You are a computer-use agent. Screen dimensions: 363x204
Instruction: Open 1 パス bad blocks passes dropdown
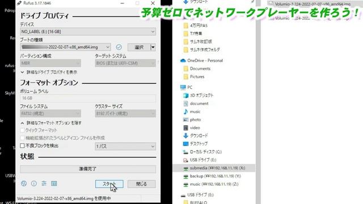tap(125, 146)
